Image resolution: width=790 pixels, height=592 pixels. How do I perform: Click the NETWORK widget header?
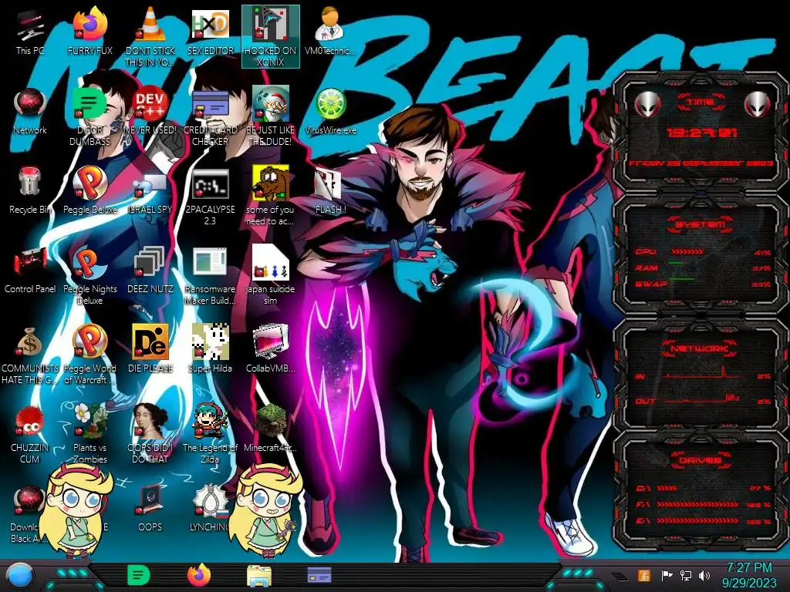(x=701, y=348)
